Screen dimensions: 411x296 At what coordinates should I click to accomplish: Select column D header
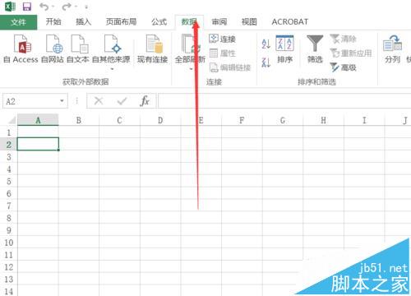[160, 120]
